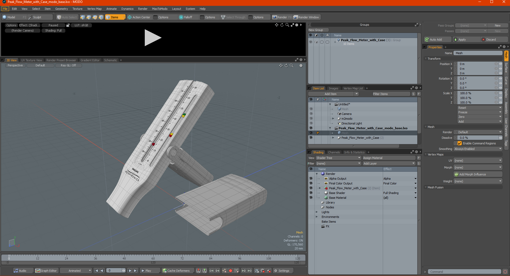Go to first frame in timeline
The height and width of the screenshot is (276, 510).
96,271
